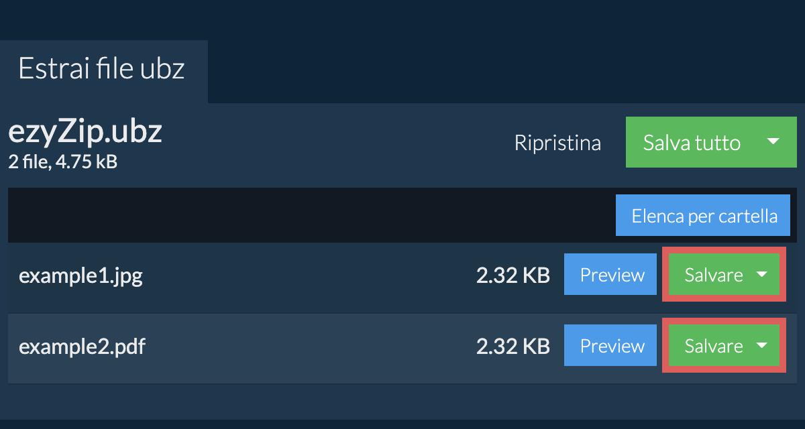This screenshot has height=429, width=805.
Task: Select the example2.pdf file name
Action: point(82,347)
